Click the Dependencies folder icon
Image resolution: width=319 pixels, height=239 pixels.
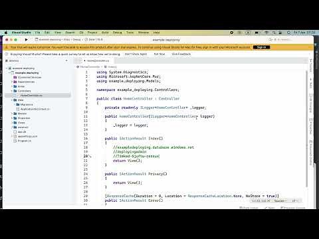coord(15,82)
